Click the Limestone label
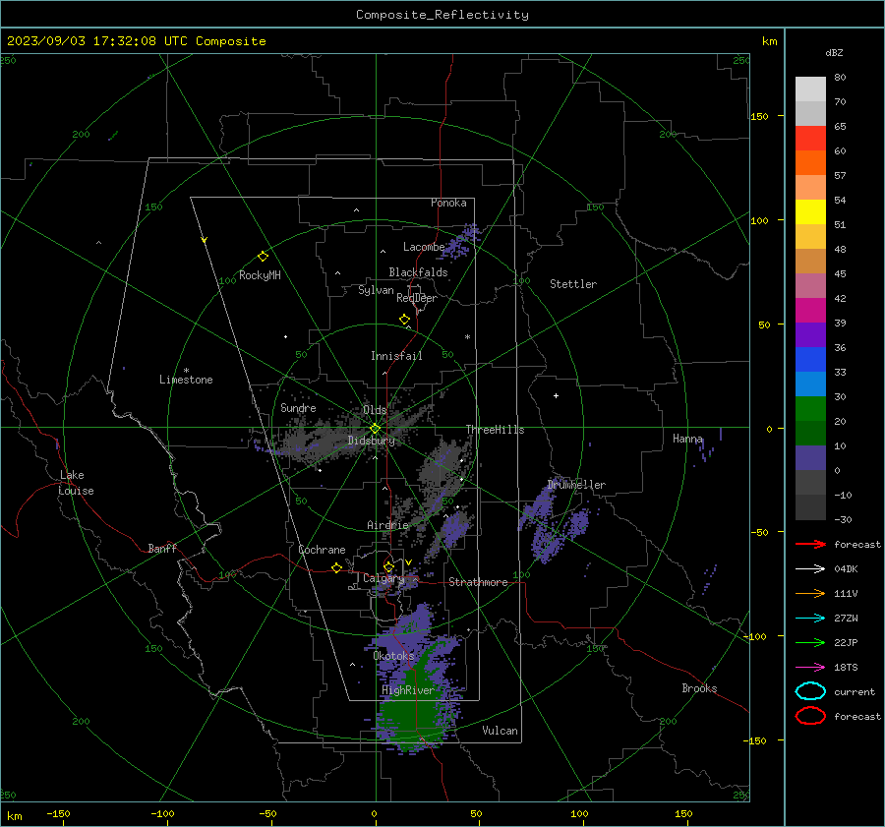 [x=186, y=380]
